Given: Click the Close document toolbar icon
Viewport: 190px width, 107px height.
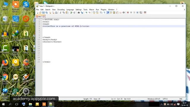Looking at the screenshot, I should (50, 12).
